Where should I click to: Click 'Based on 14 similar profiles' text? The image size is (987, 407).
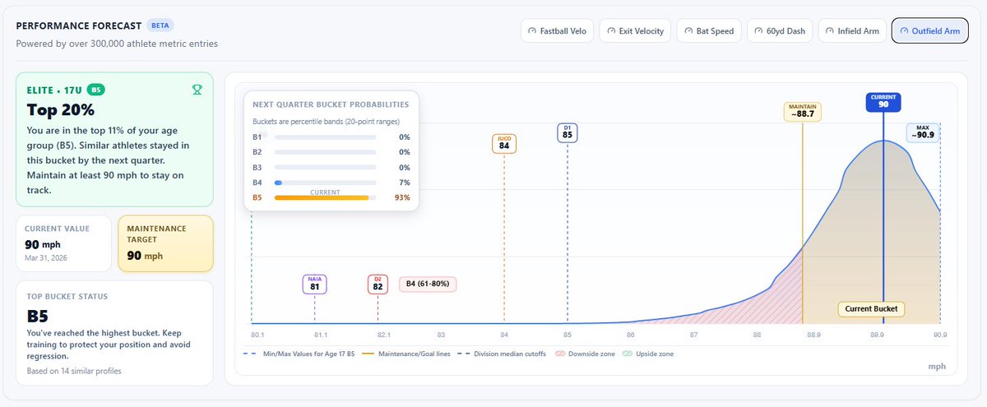74,371
